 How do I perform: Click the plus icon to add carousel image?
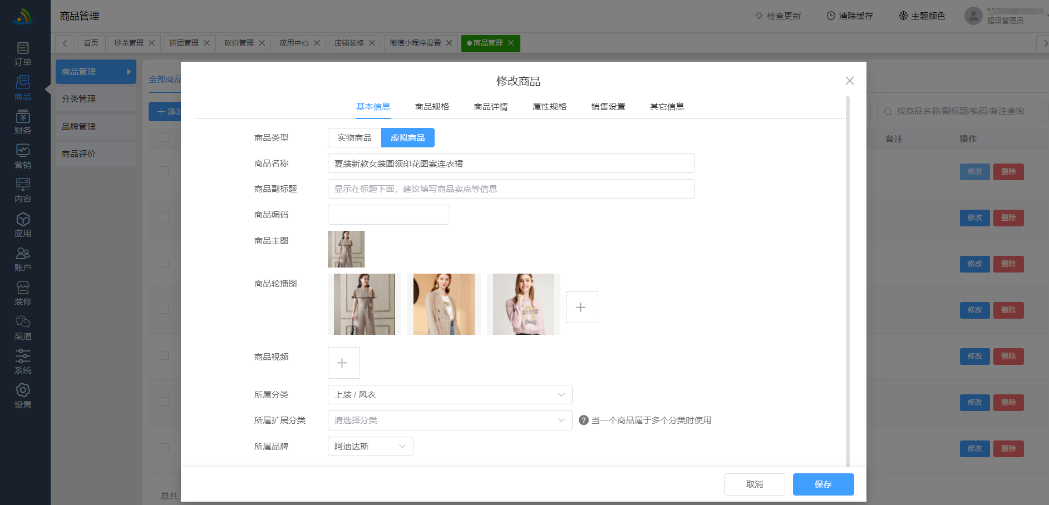pos(582,307)
